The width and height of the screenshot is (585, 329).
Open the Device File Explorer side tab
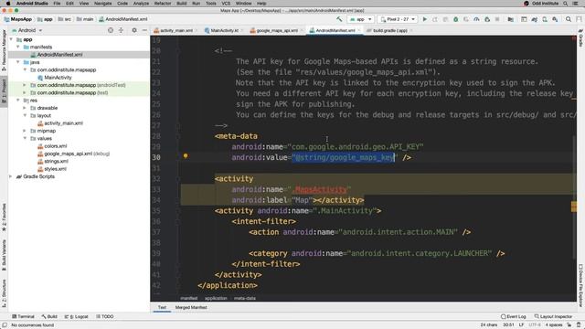pyautogui.click(x=581, y=285)
